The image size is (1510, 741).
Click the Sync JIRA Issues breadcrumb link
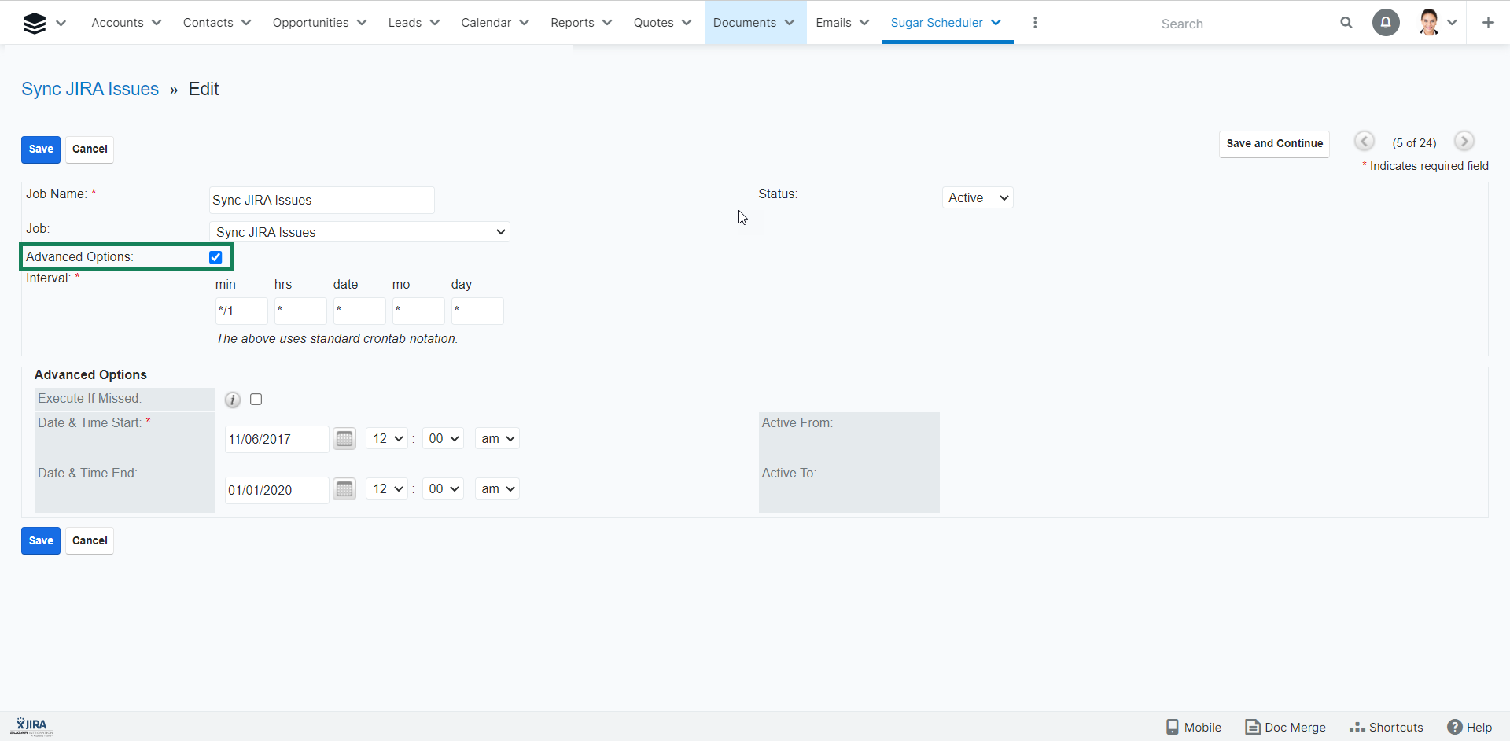tap(90, 89)
